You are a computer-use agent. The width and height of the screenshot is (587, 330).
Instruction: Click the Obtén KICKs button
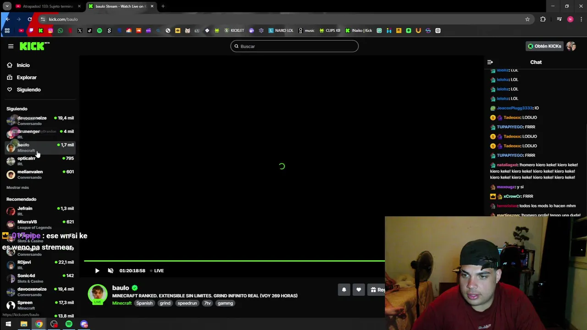click(544, 46)
